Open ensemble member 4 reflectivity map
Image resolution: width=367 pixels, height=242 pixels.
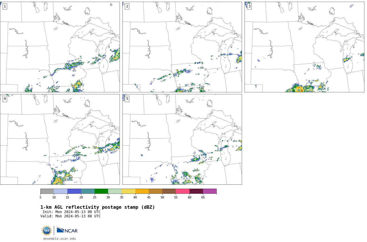point(60,139)
